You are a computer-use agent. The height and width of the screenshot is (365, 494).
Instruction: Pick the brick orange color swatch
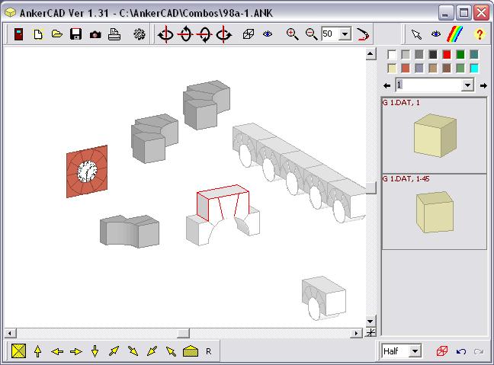(x=406, y=69)
